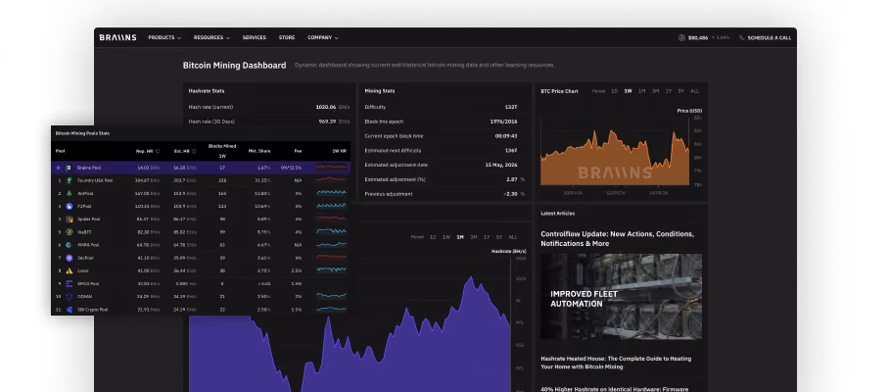Click the star icon on Braiins Pool row
The image size is (889, 392).
(x=58, y=168)
